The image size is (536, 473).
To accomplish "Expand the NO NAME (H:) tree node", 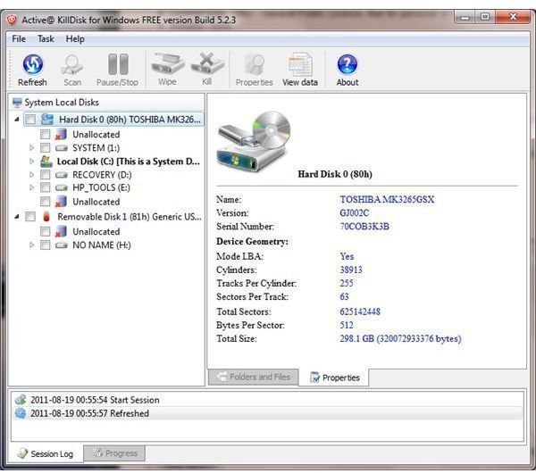I will coord(31,245).
